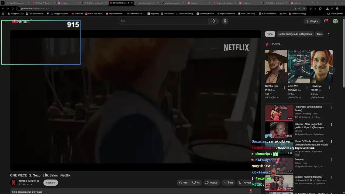Switch to the x.com/sacmasapanmp tab
The image size is (345, 194).
point(173,3)
